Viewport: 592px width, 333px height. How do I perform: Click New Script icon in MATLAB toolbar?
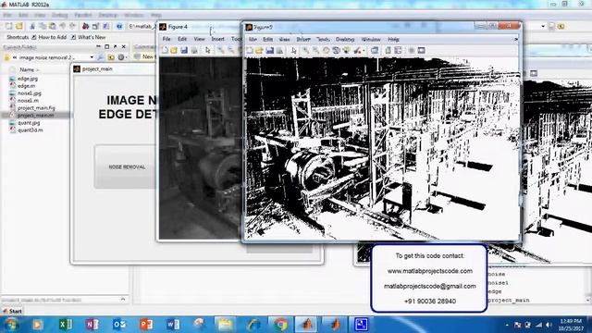tap(8, 26)
